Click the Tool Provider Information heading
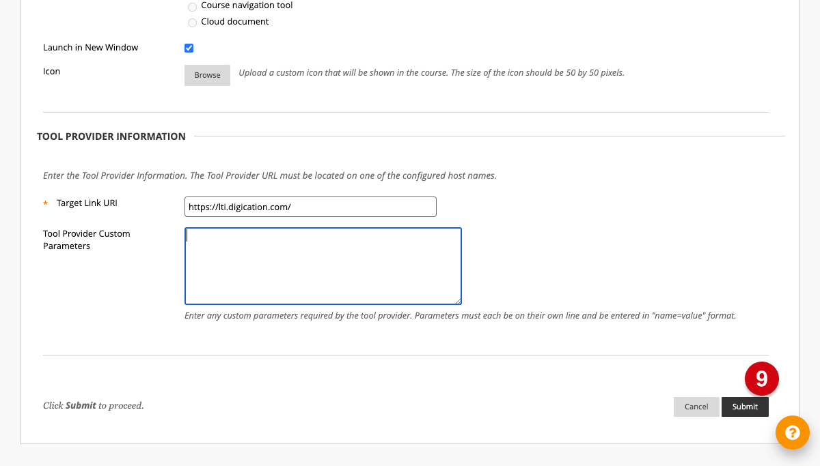 pos(111,136)
